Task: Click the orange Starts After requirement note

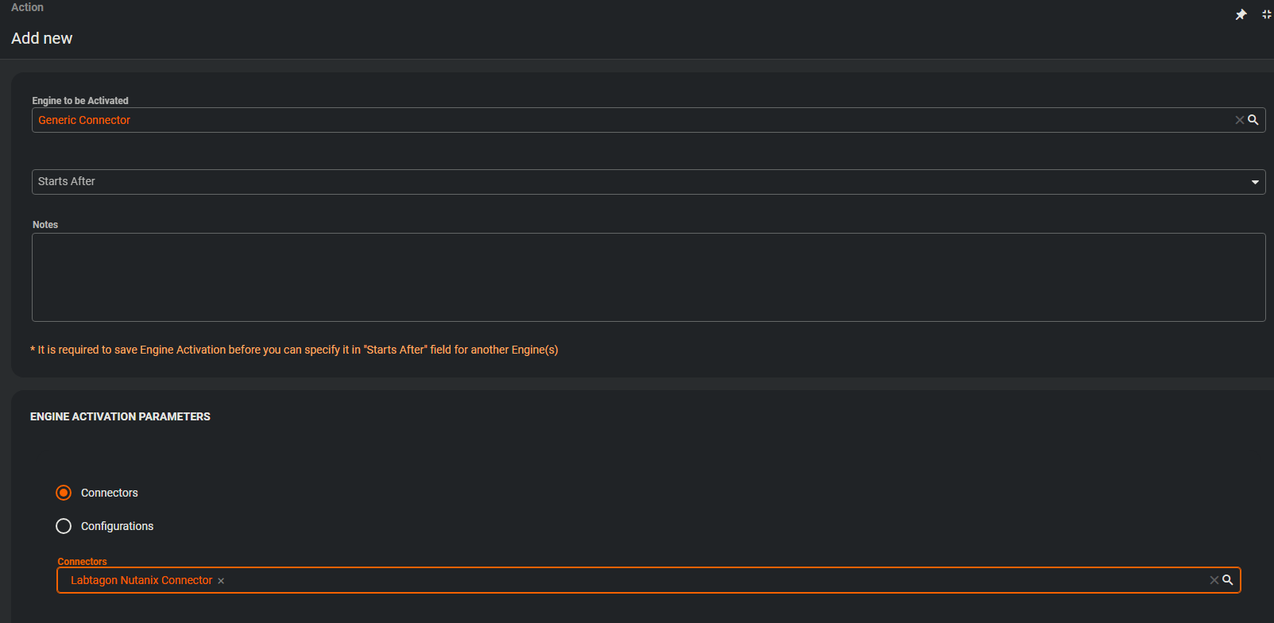Action: (x=294, y=350)
